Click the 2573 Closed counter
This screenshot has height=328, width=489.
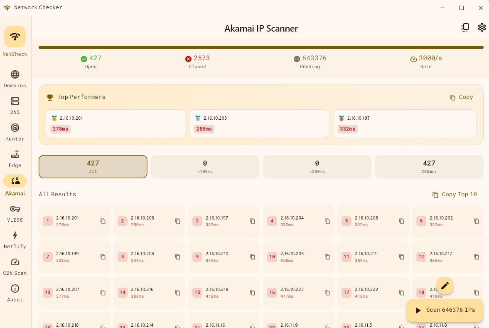click(197, 62)
